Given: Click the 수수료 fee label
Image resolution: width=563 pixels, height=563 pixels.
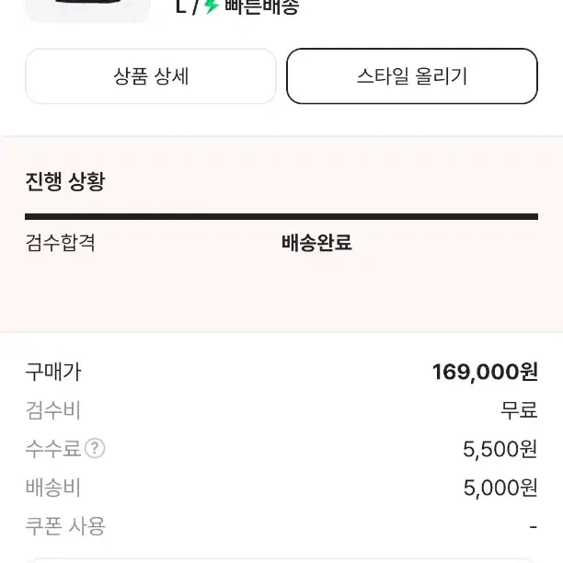Looking at the screenshot, I should (53, 448).
